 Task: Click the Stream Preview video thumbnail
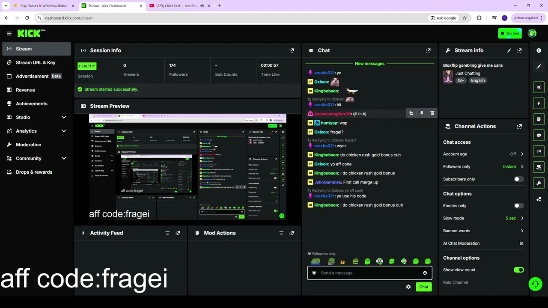(188, 167)
